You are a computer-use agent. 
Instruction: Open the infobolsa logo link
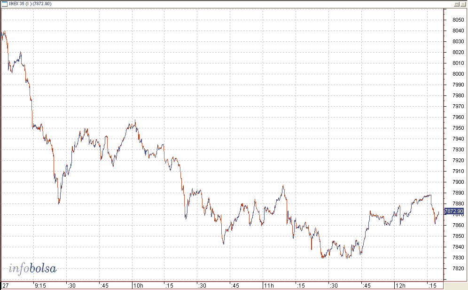[32, 268]
